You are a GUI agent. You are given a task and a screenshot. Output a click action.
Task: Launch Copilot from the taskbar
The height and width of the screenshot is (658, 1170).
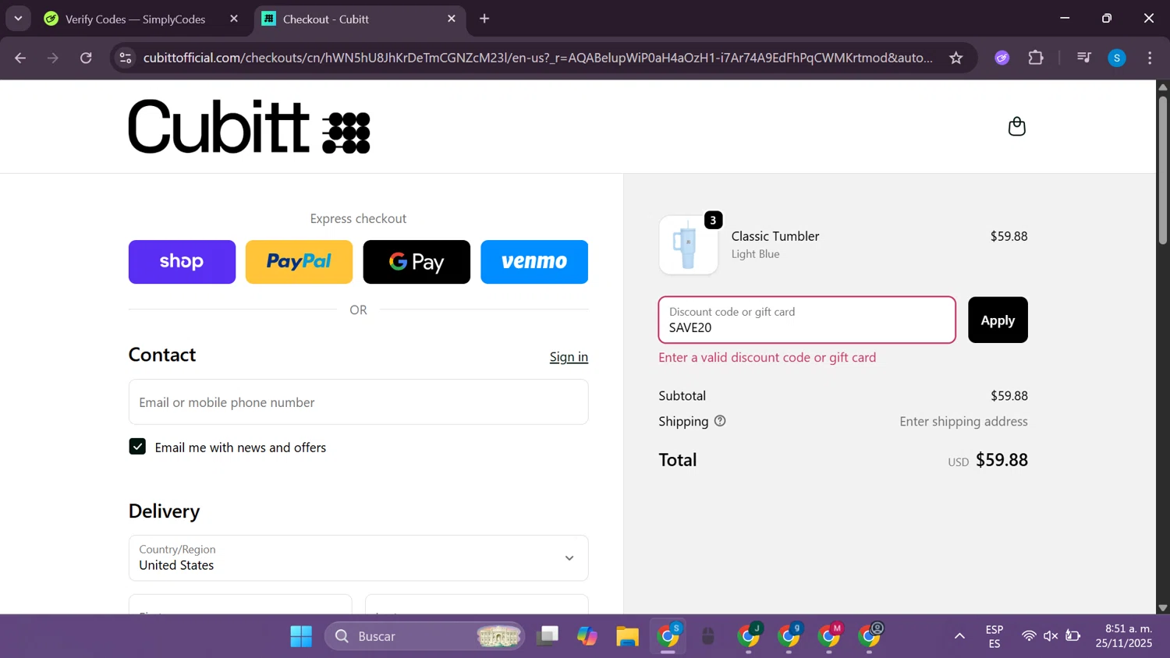(x=587, y=636)
